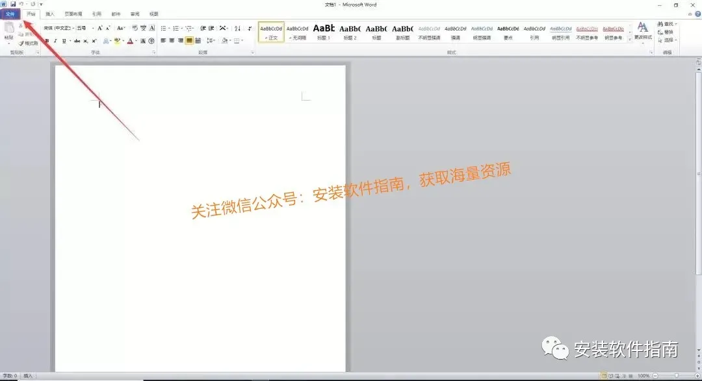Open the 引用 (References) ribbon tab
The image size is (702, 381).
tap(97, 14)
